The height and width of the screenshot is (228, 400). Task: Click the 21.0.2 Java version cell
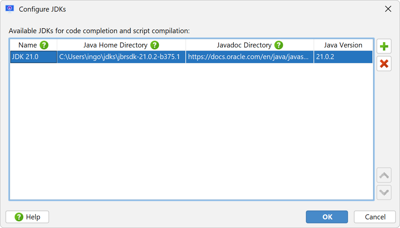343,57
